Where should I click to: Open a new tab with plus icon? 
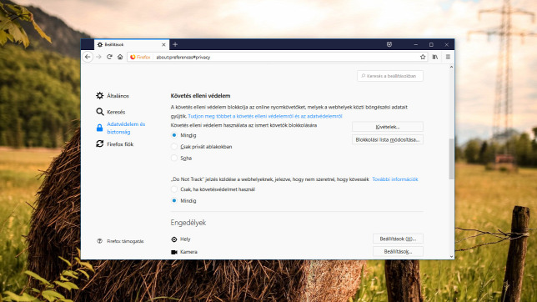point(175,44)
